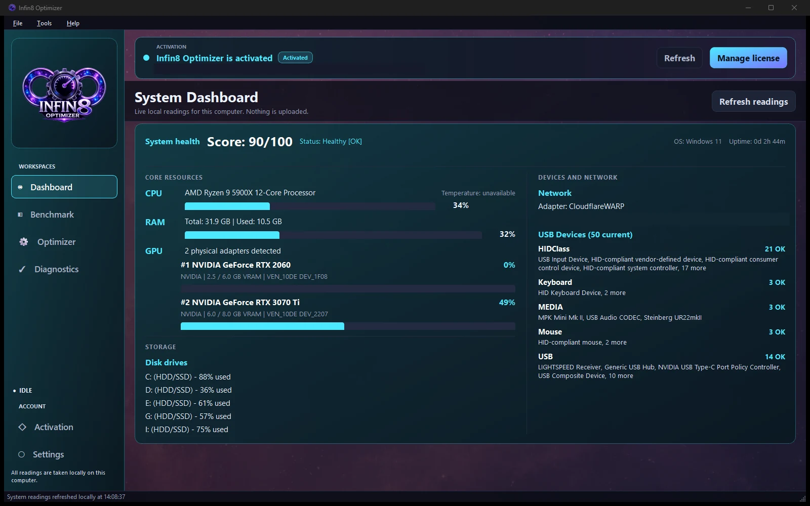Click the 'System Dashboard' page title
Screen dimensions: 810x506
[x=196, y=97]
